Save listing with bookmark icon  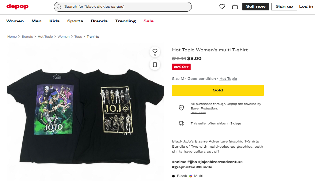pyautogui.click(x=155, y=65)
